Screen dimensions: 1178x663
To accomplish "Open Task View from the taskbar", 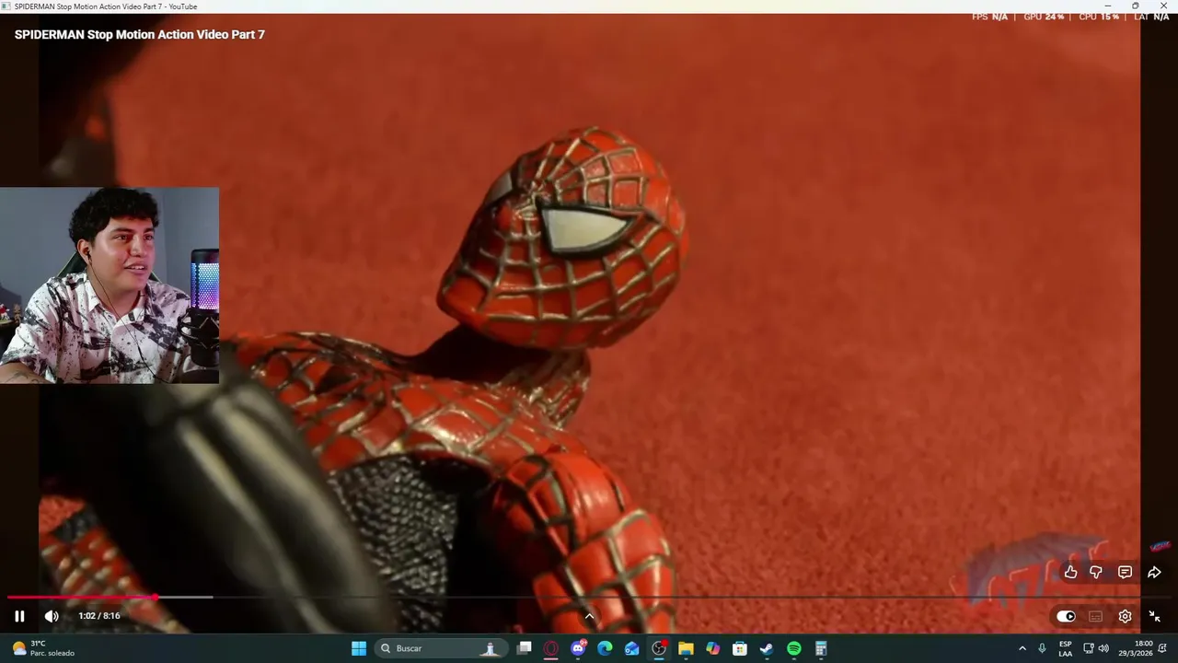I will (525, 648).
